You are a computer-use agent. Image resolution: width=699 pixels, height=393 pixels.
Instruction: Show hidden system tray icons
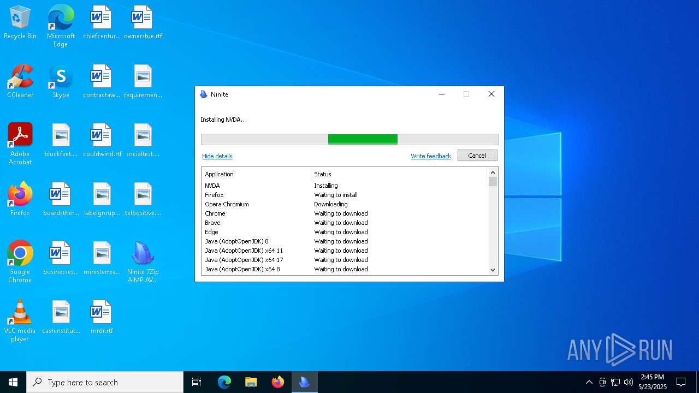coord(589,382)
